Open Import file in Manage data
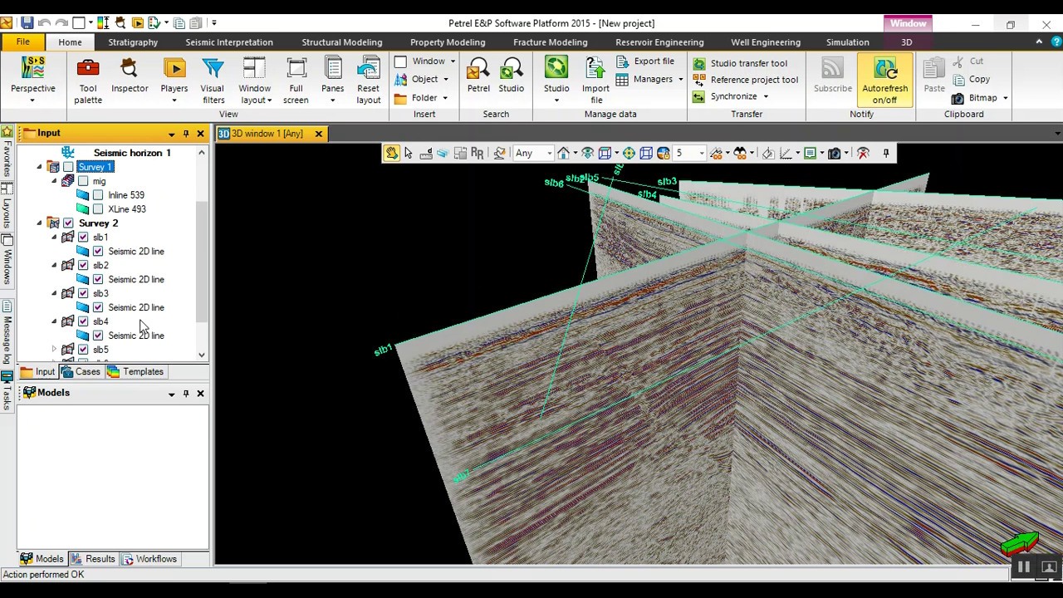This screenshot has height=598, width=1063. pos(595,81)
